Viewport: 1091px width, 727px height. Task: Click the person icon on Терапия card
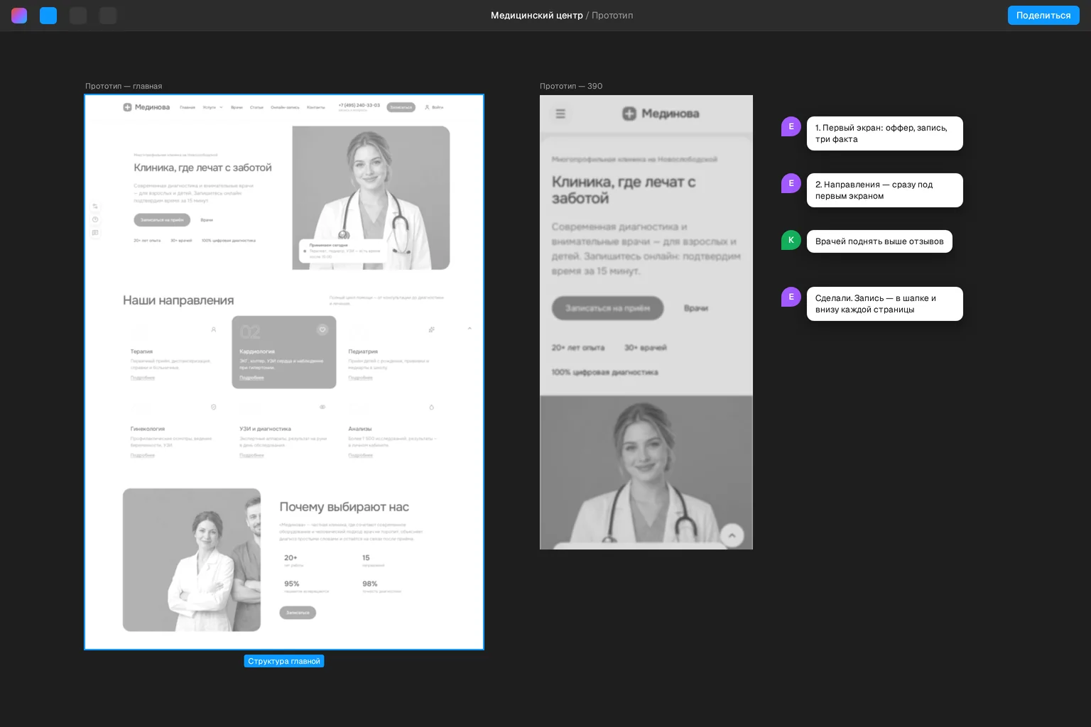pyautogui.click(x=214, y=329)
